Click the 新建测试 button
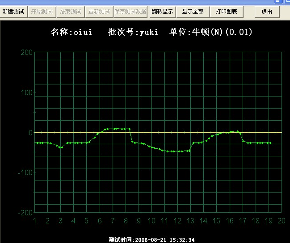Screen dimensions: 290x243 [13, 12]
